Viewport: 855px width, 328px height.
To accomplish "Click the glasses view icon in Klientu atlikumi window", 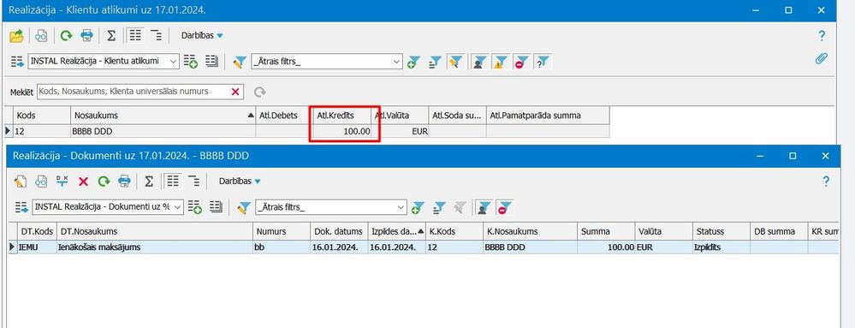I will point(41,36).
